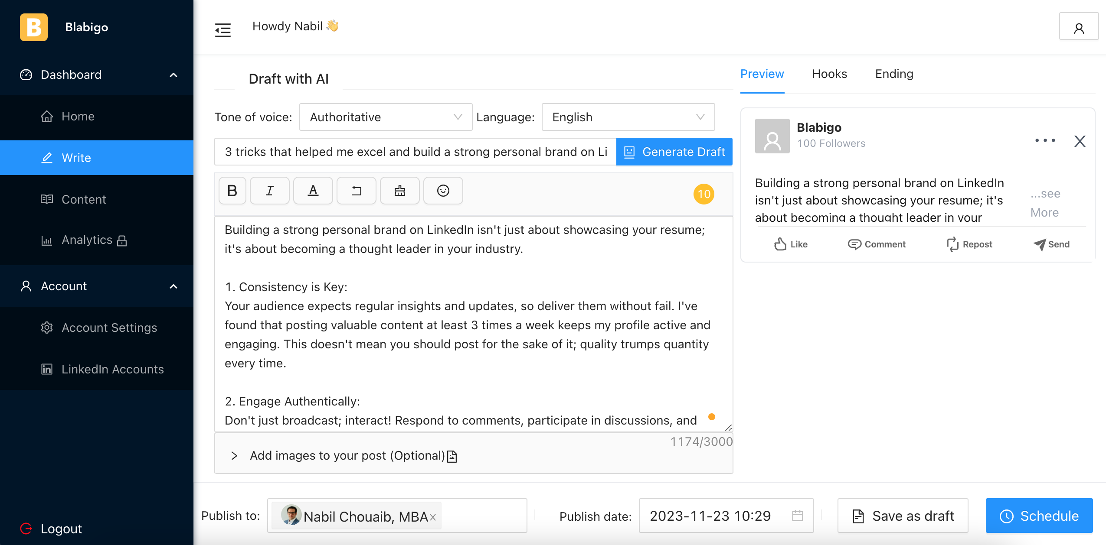
Task: Open the Tone of voice dropdown
Action: pyautogui.click(x=385, y=117)
